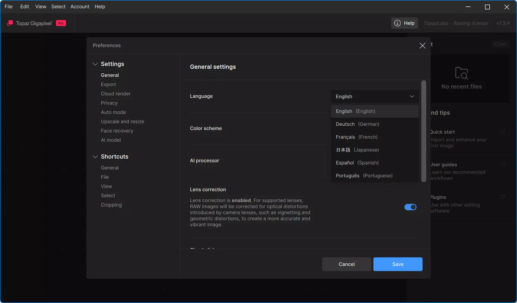Open the File menu
The image size is (517, 303).
point(9,7)
